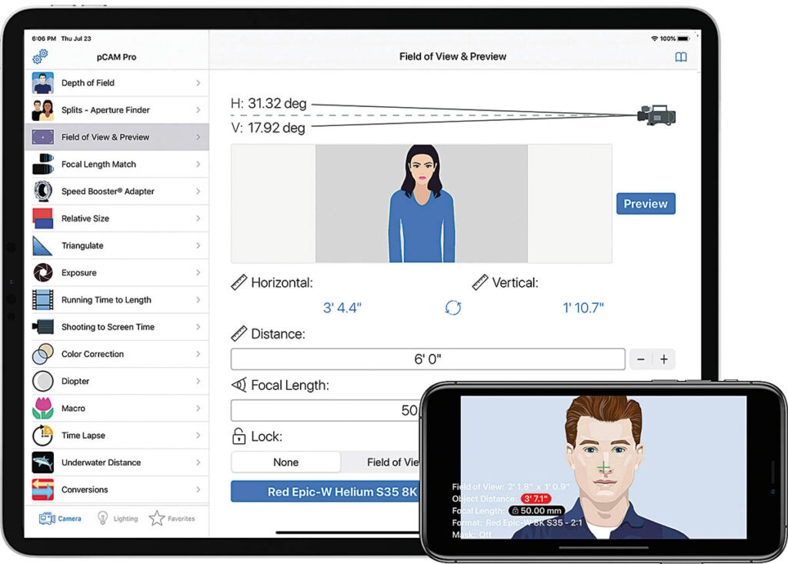
Task: Tap the Triangulate triangle icon
Action: tap(43, 246)
